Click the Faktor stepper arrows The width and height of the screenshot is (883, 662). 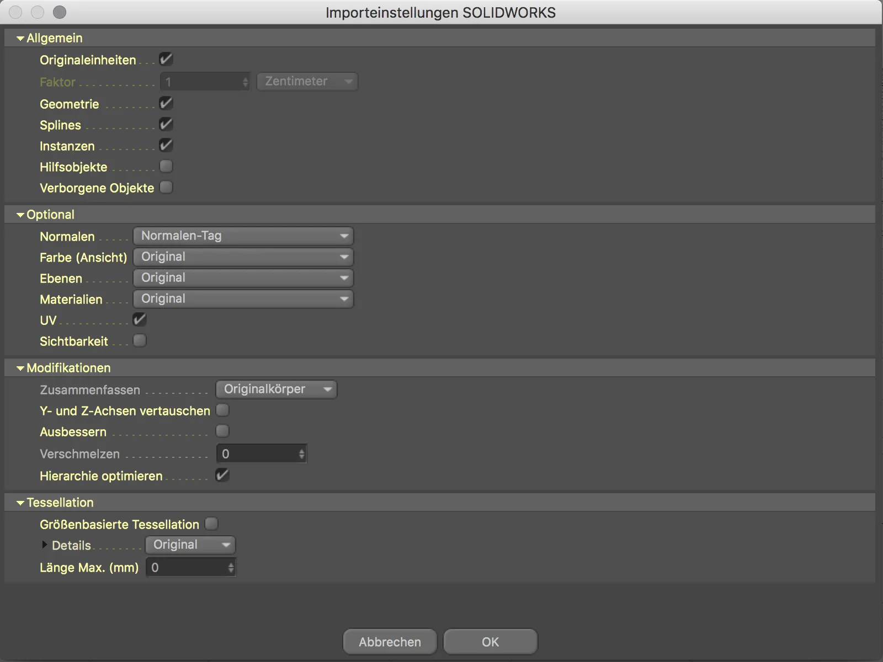coord(246,82)
